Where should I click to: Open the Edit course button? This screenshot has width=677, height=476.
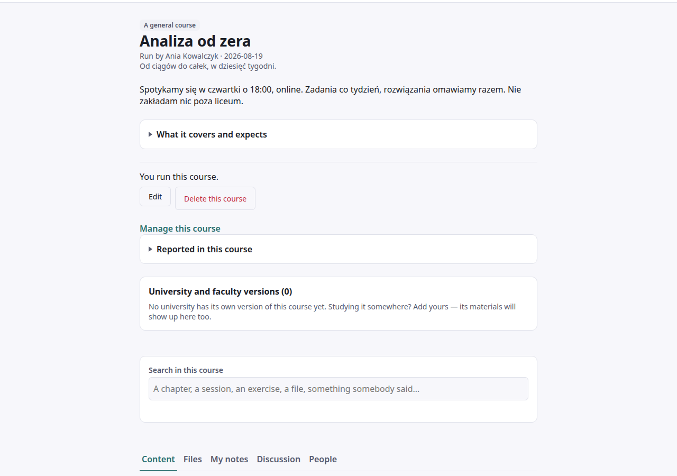155,197
